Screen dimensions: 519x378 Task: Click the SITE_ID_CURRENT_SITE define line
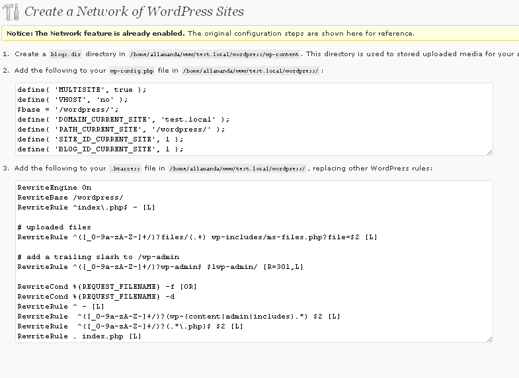pyautogui.click(x=100, y=139)
